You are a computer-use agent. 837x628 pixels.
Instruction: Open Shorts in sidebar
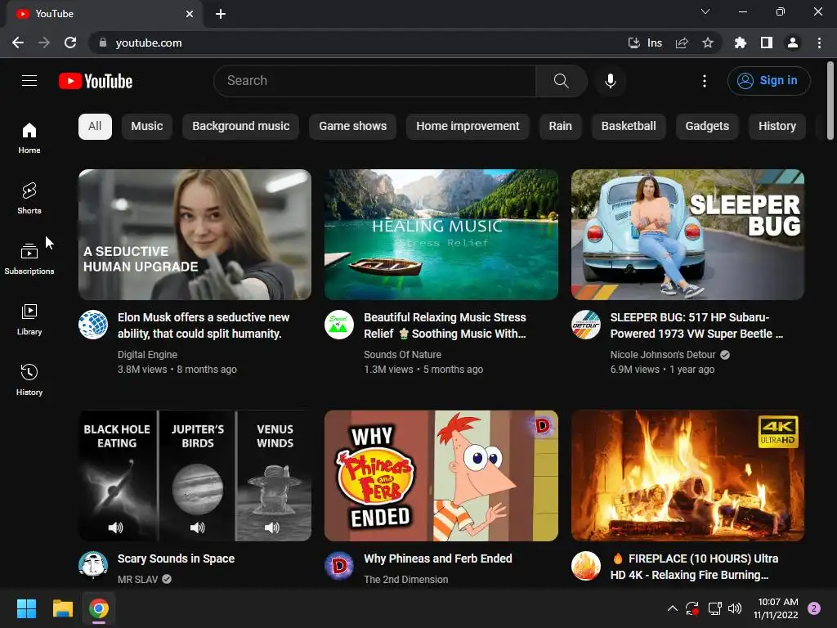coord(29,198)
